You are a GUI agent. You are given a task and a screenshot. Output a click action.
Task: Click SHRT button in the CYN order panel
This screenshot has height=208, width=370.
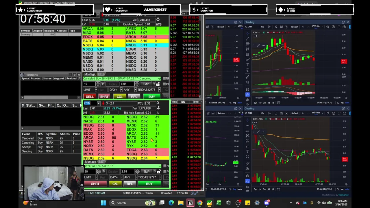(x=95, y=184)
